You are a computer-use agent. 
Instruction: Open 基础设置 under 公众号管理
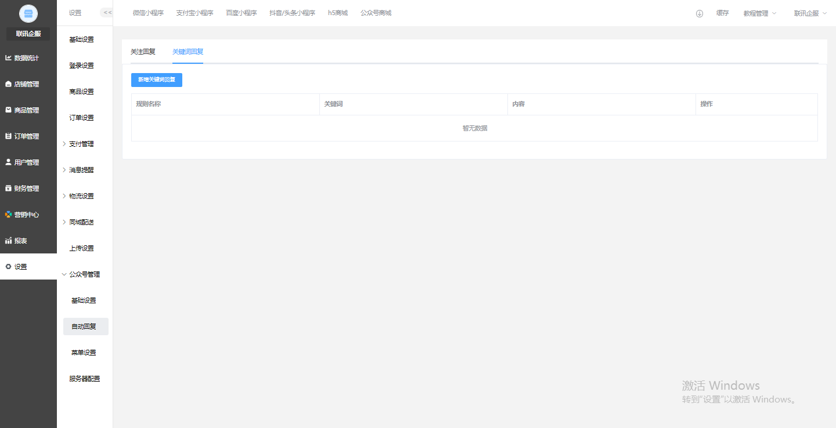pos(84,300)
